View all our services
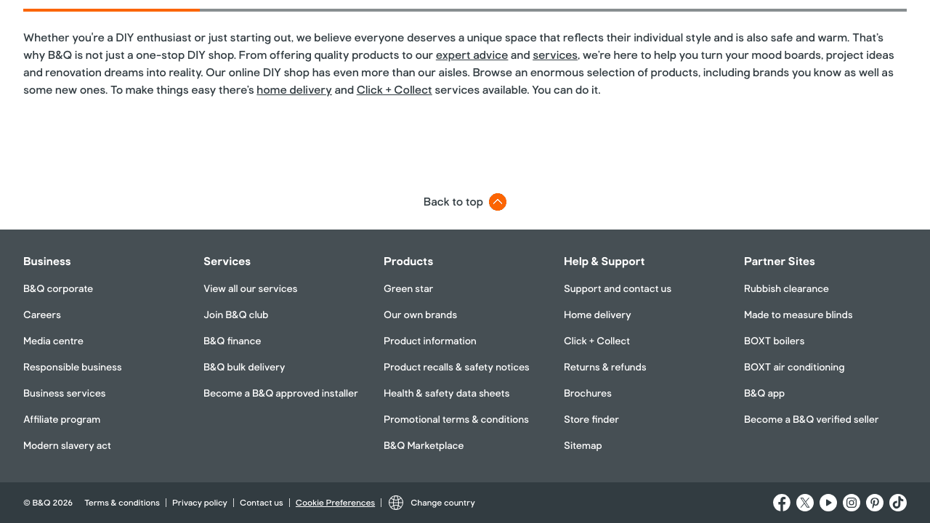Viewport: 930px width, 523px height. pos(251,289)
